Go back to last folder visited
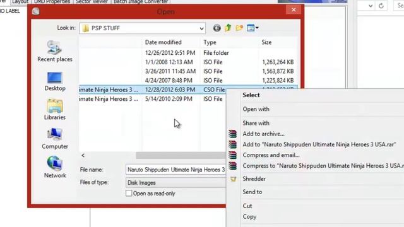404x227 pixels. pyautogui.click(x=217, y=28)
